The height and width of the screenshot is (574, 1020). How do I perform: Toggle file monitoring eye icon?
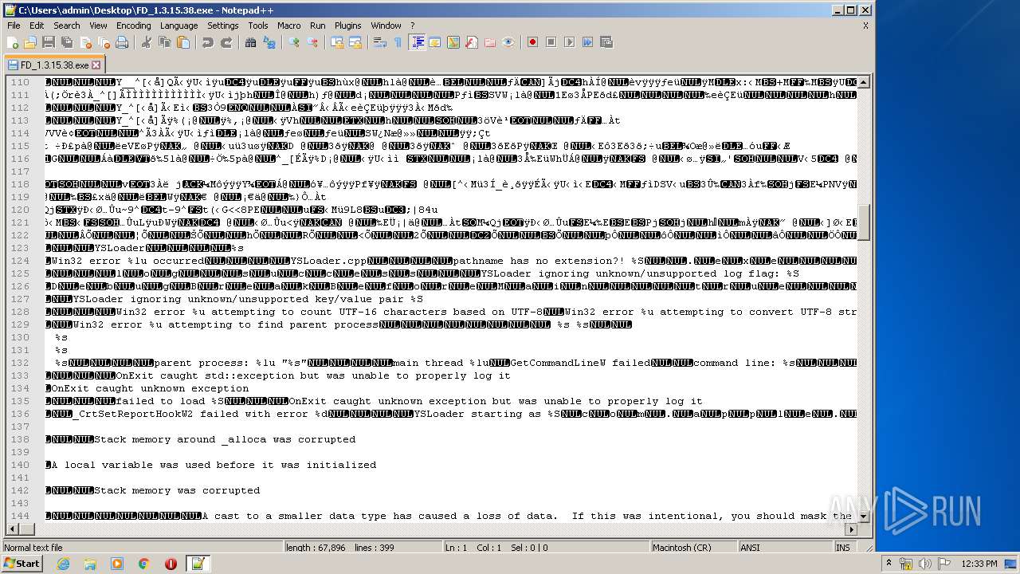(508, 42)
